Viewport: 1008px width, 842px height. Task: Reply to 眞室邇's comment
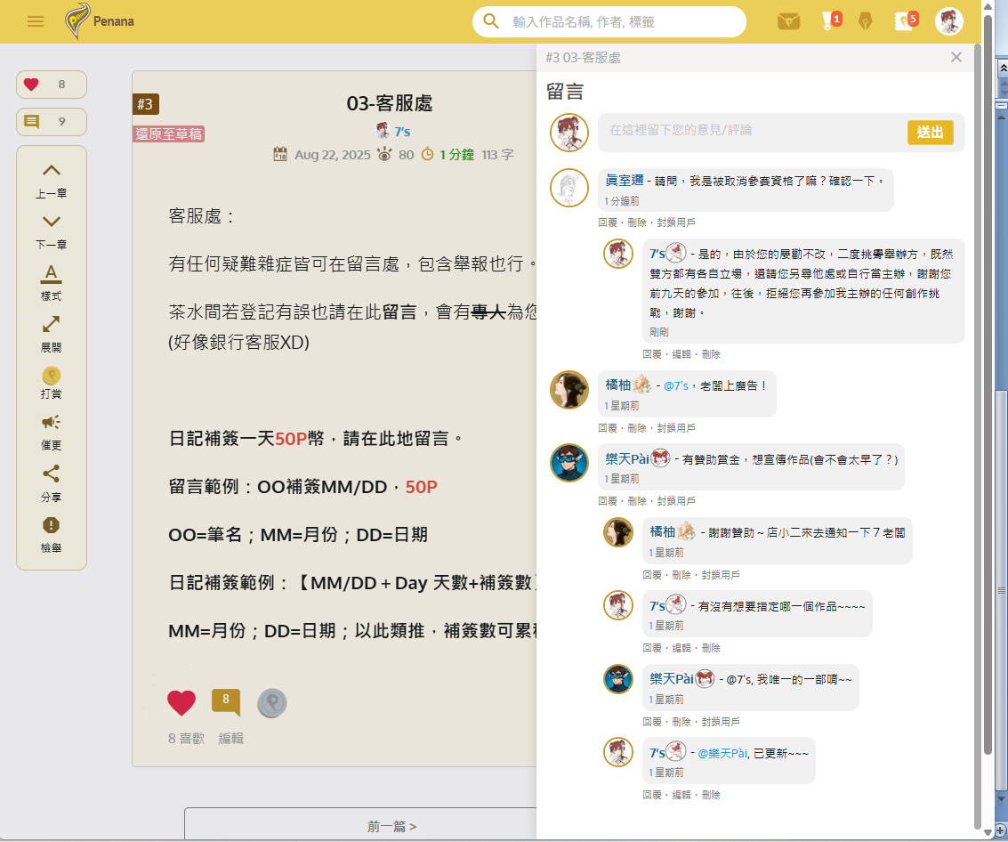608,223
